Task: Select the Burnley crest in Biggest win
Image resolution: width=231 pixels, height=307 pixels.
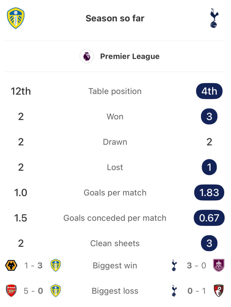Action: pyautogui.click(x=218, y=266)
